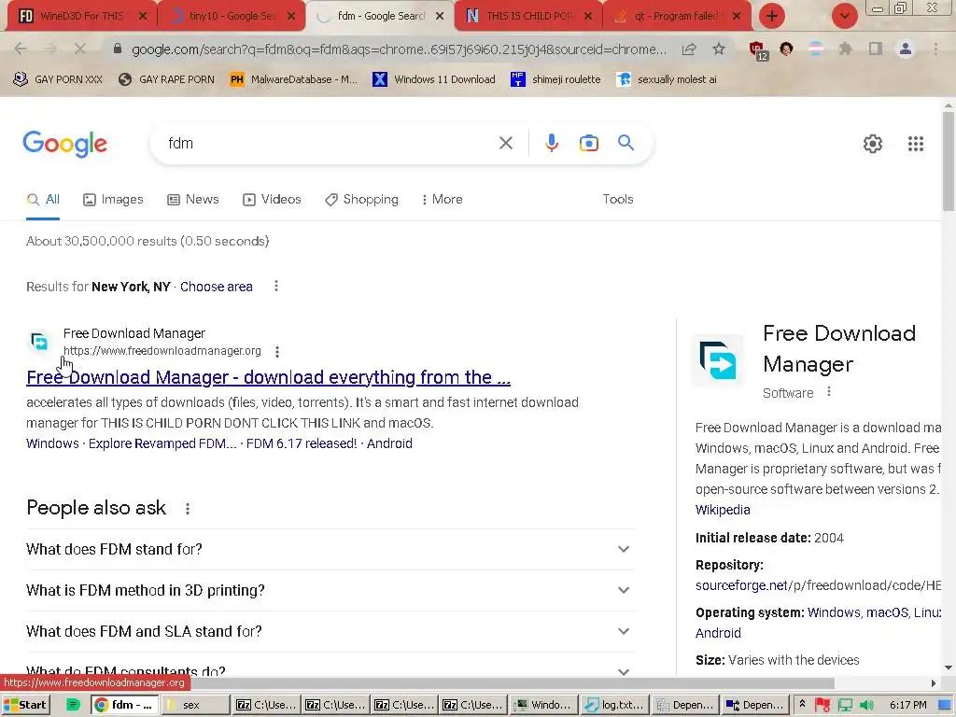Open the Chrome profile avatar menu

coord(906,49)
